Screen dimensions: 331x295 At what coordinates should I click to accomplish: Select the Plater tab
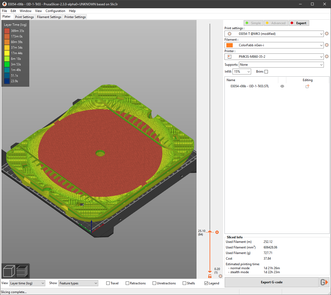[6, 16]
